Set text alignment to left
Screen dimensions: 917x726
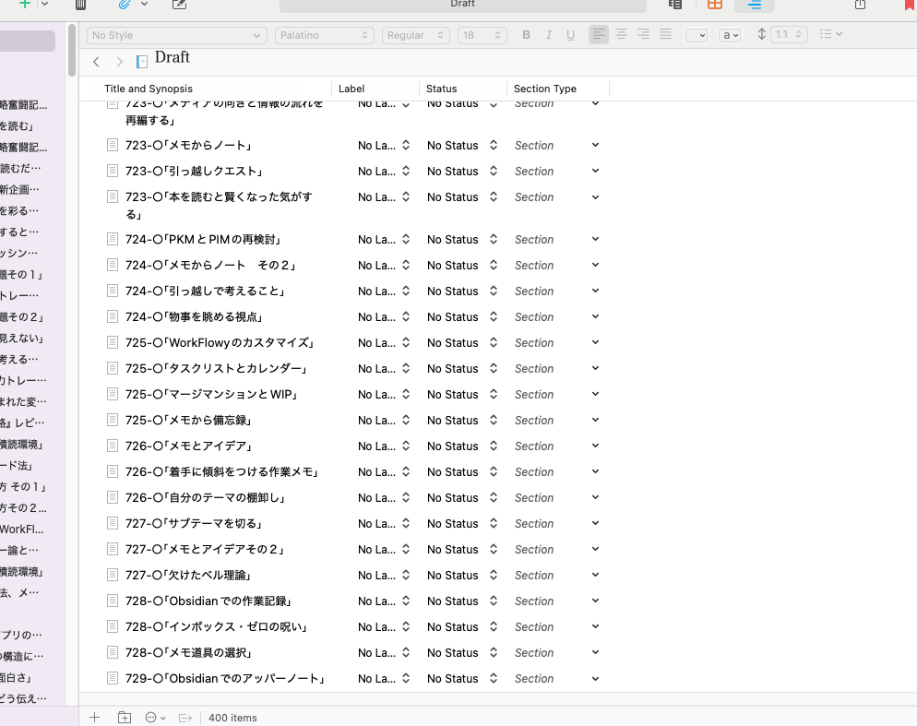(x=599, y=34)
